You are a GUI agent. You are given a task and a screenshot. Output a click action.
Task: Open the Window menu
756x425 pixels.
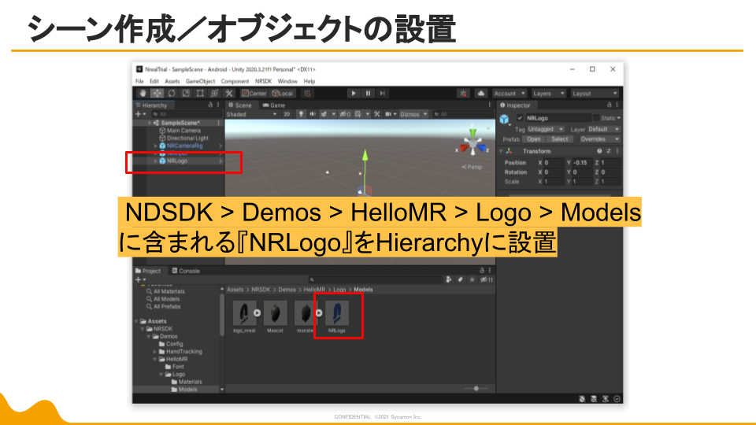287,81
